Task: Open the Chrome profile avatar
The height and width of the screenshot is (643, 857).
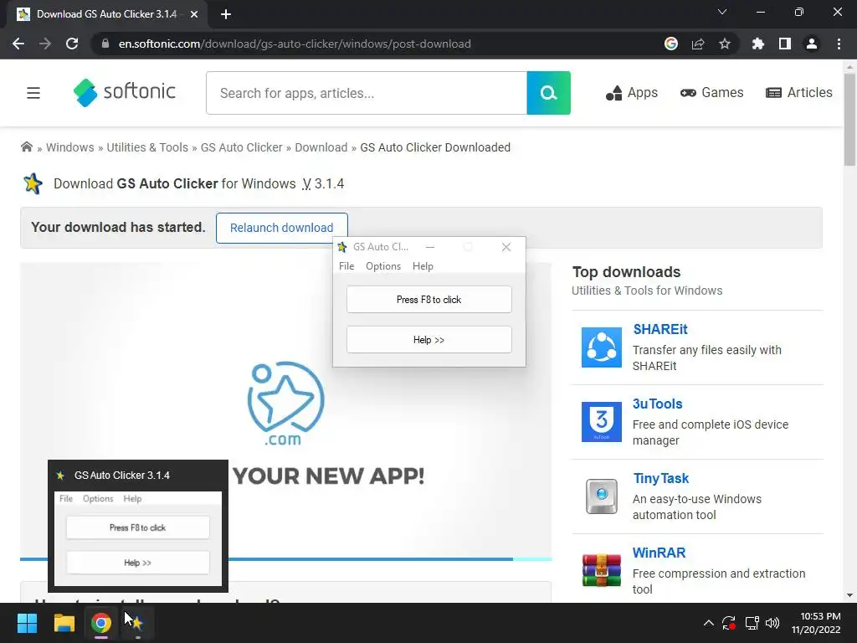Action: coord(812,44)
